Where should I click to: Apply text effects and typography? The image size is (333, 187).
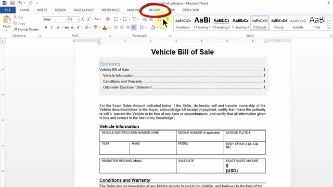(87, 28)
